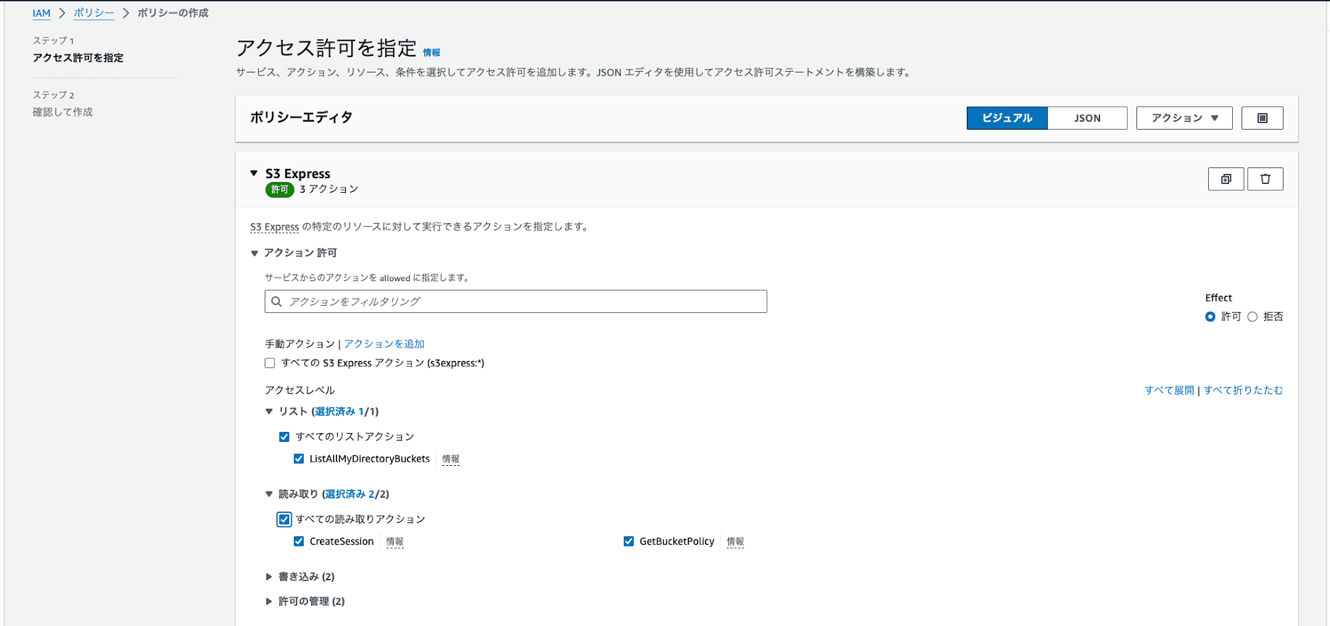This screenshot has height=626, width=1330.
Task: Open 情報 for GetBucketPolicy
Action: pos(735,541)
